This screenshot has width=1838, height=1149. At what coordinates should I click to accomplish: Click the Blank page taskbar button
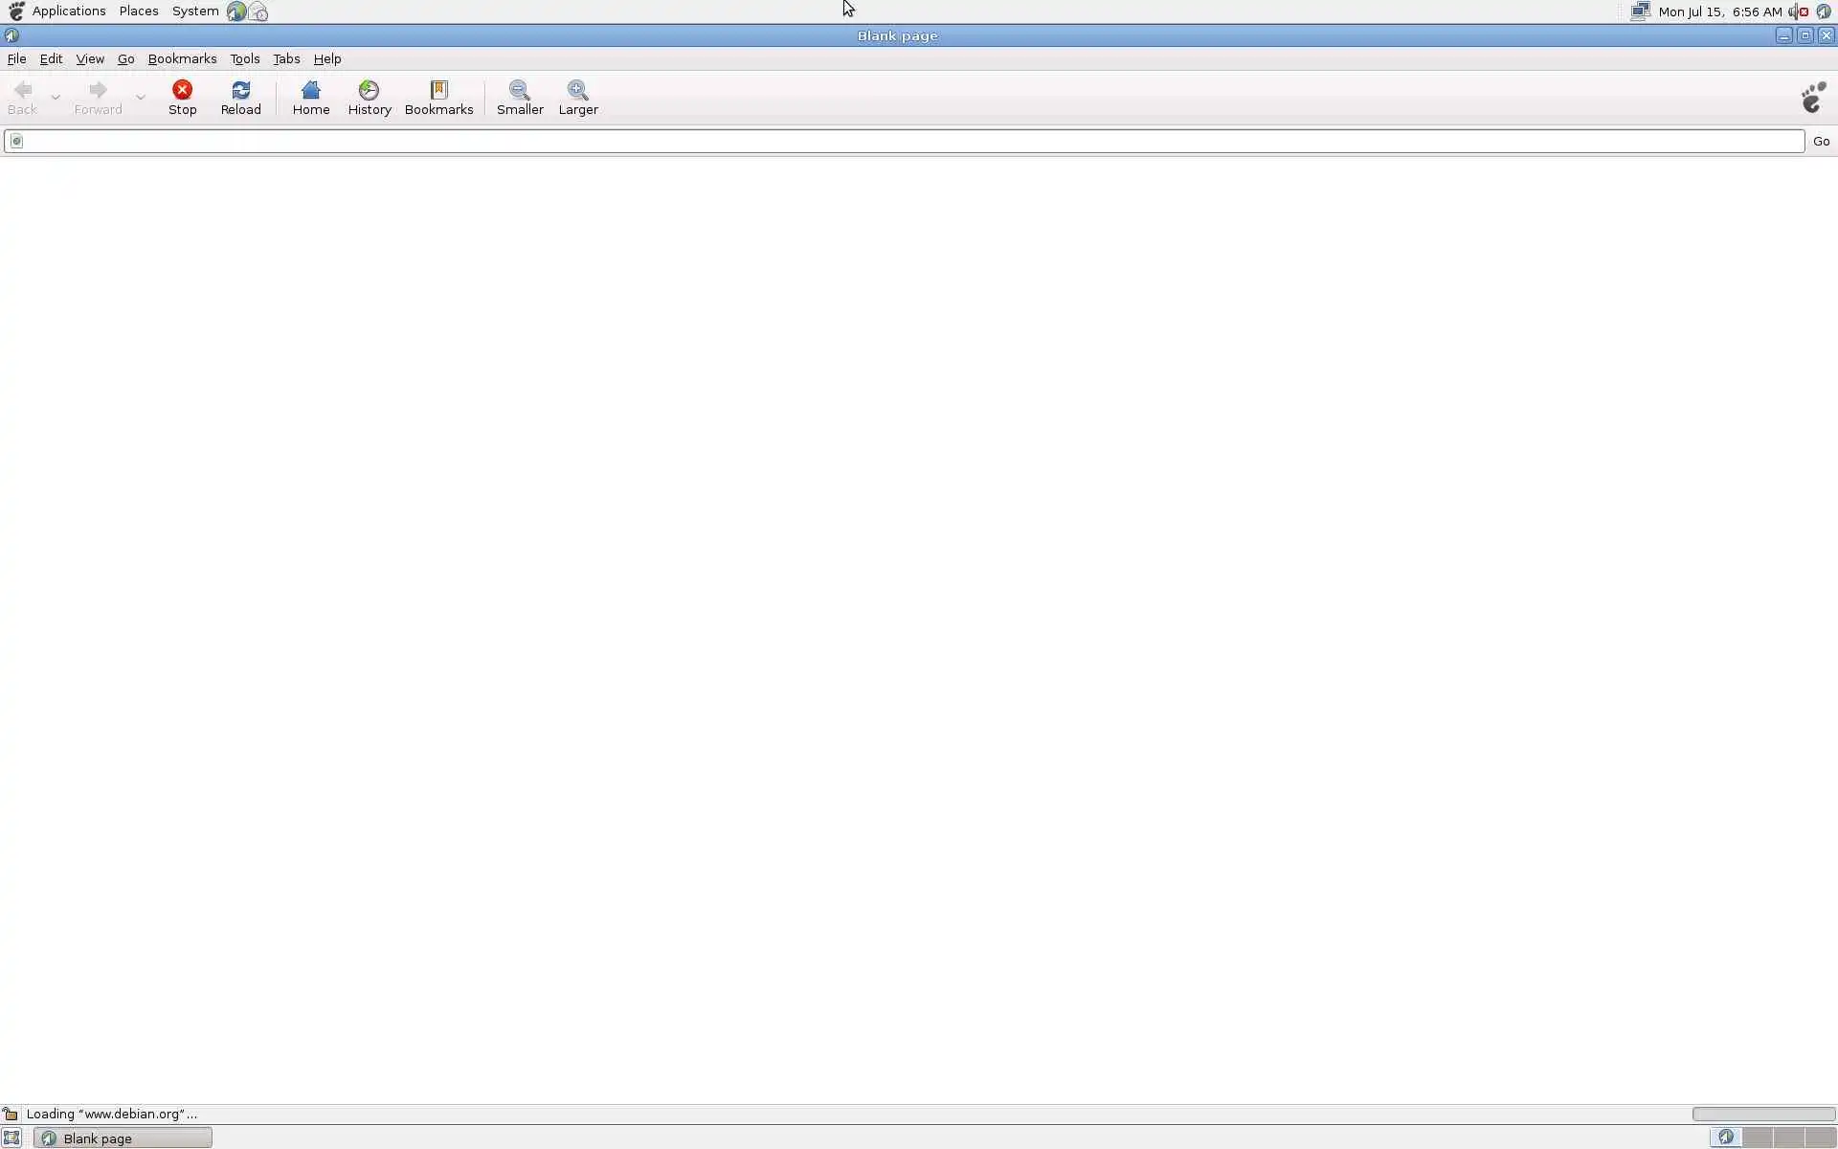pos(123,1138)
